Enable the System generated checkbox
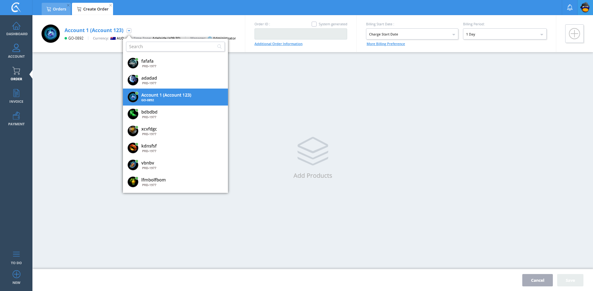The height and width of the screenshot is (291, 593). [x=314, y=24]
